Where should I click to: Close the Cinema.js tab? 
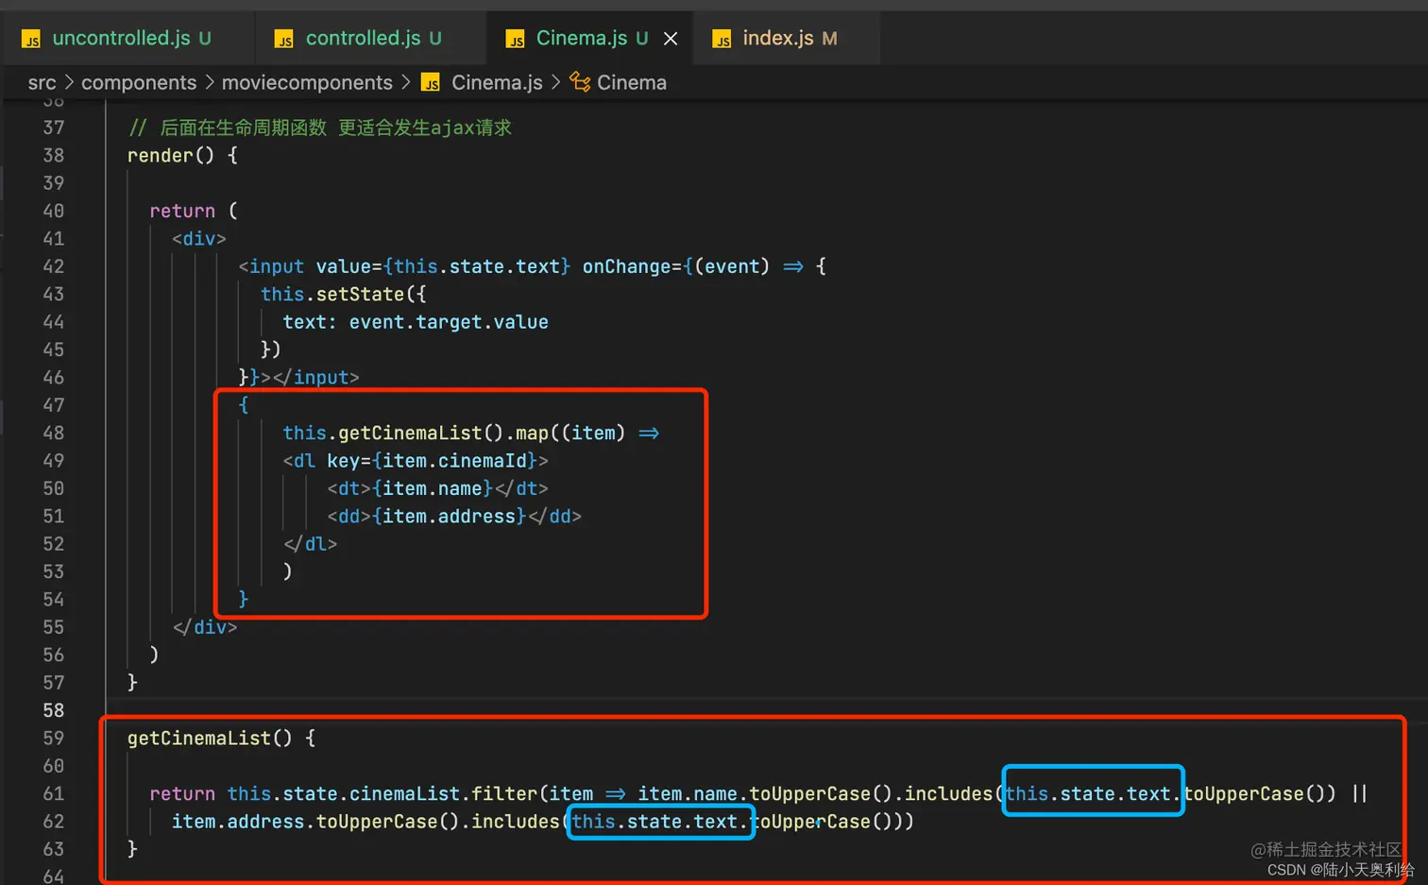coord(671,39)
